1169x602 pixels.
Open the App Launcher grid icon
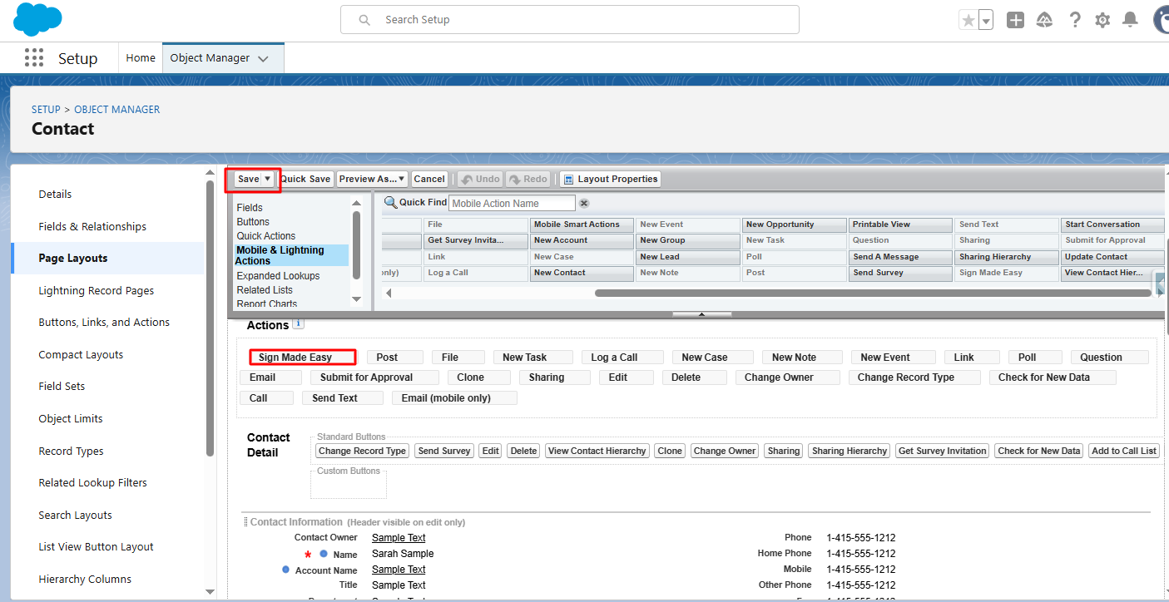click(33, 57)
